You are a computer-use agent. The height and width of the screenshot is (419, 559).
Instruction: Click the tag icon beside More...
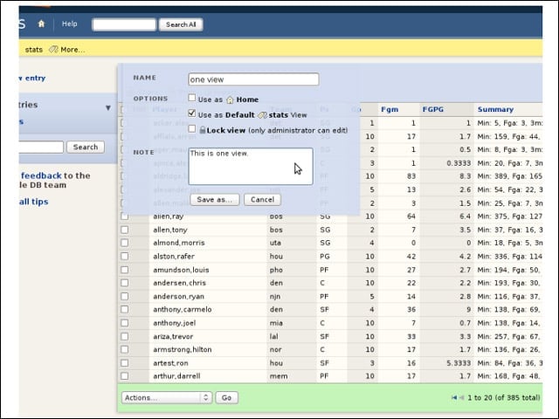click(53, 50)
